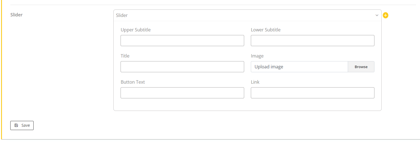Click the floppy disk icon in Save button
Image resolution: width=420 pixels, height=142 pixels.
tap(16, 125)
